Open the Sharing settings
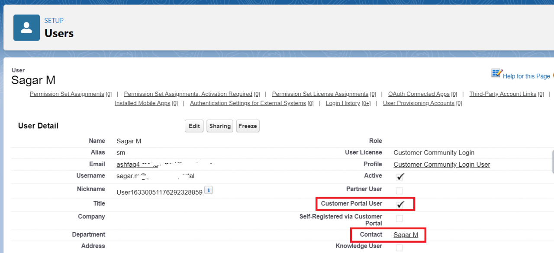Image resolution: width=554 pixels, height=253 pixels. point(219,126)
